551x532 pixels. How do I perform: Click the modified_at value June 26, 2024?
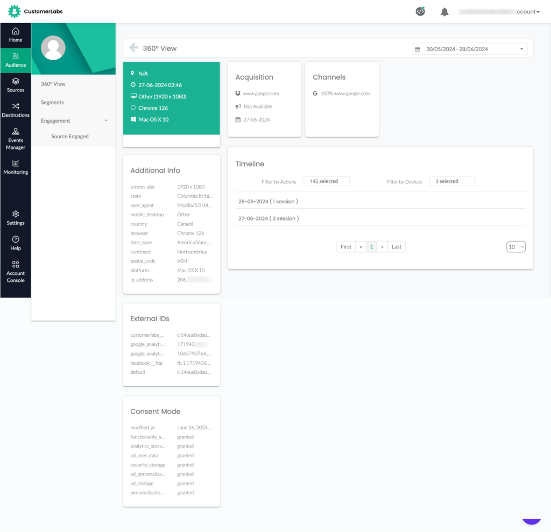pyautogui.click(x=195, y=428)
